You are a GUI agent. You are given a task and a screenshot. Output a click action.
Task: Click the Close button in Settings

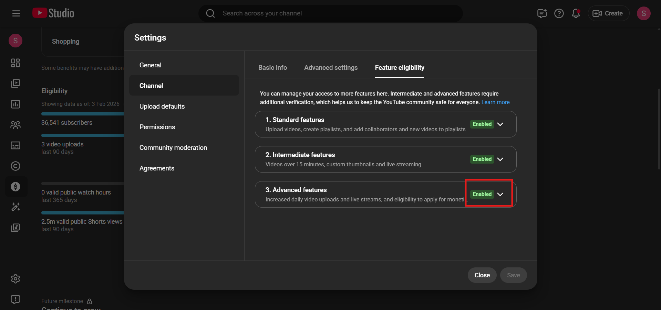click(x=482, y=275)
